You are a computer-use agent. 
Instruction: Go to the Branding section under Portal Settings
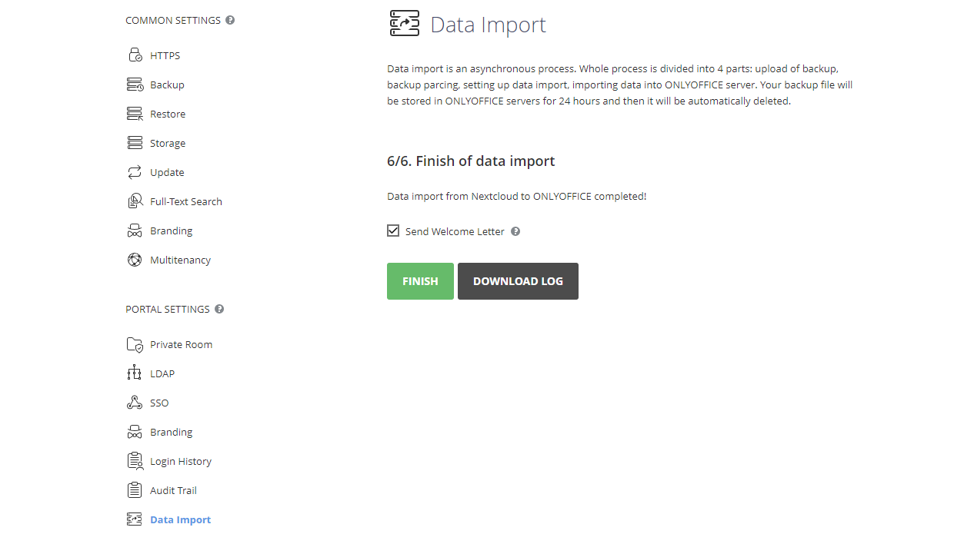(171, 431)
